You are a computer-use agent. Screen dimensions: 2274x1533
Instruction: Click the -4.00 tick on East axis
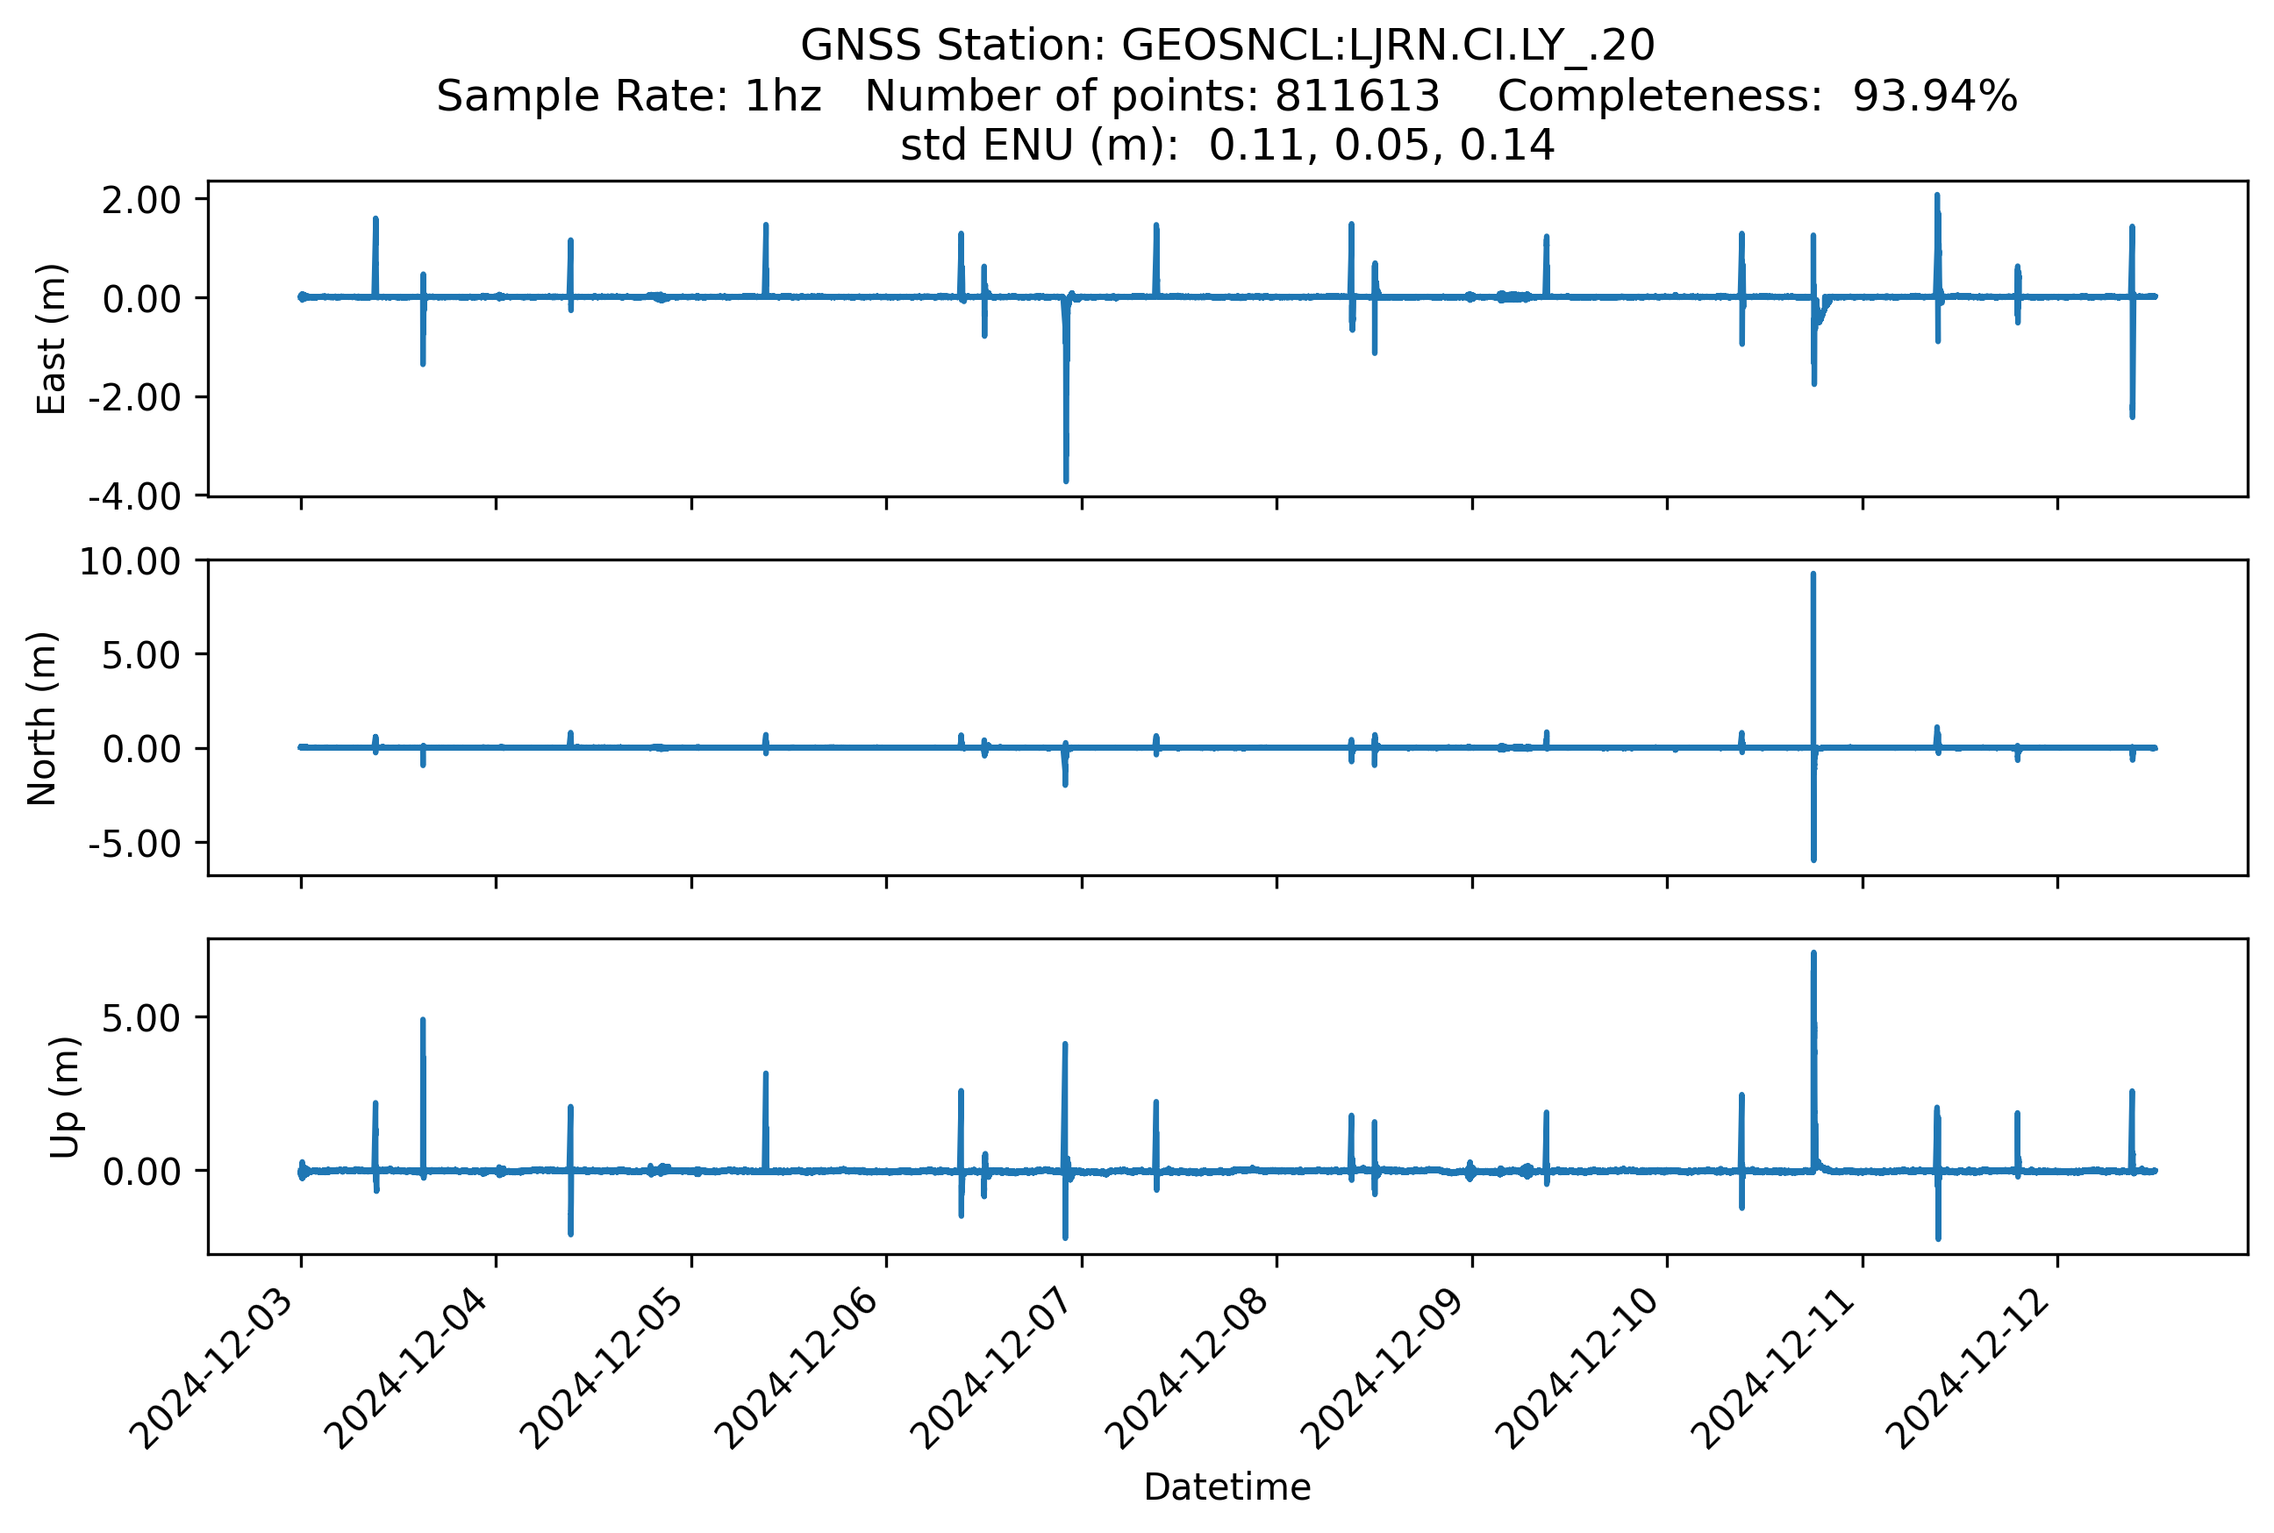[x=134, y=496]
